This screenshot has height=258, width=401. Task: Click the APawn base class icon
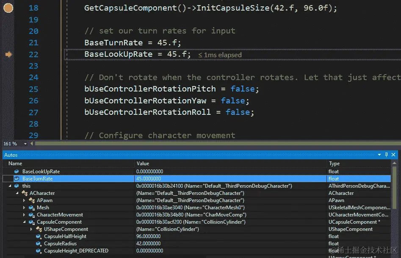coord(32,200)
